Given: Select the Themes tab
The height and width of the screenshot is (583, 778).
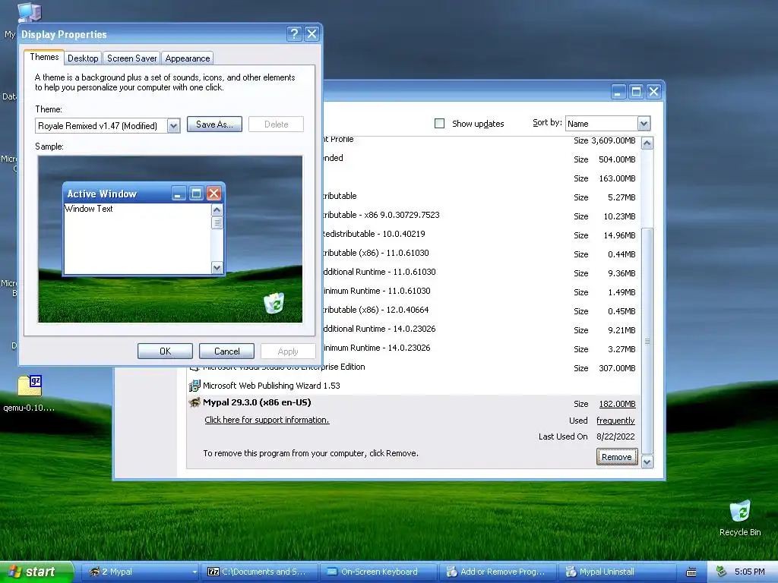Looking at the screenshot, I should pyautogui.click(x=44, y=57).
